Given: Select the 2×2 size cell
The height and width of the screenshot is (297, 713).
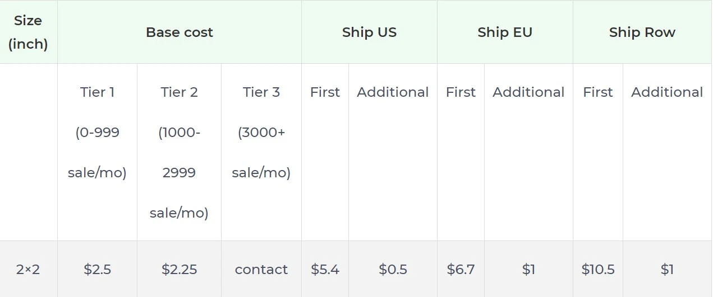Looking at the screenshot, I should click(x=28, y=270).
